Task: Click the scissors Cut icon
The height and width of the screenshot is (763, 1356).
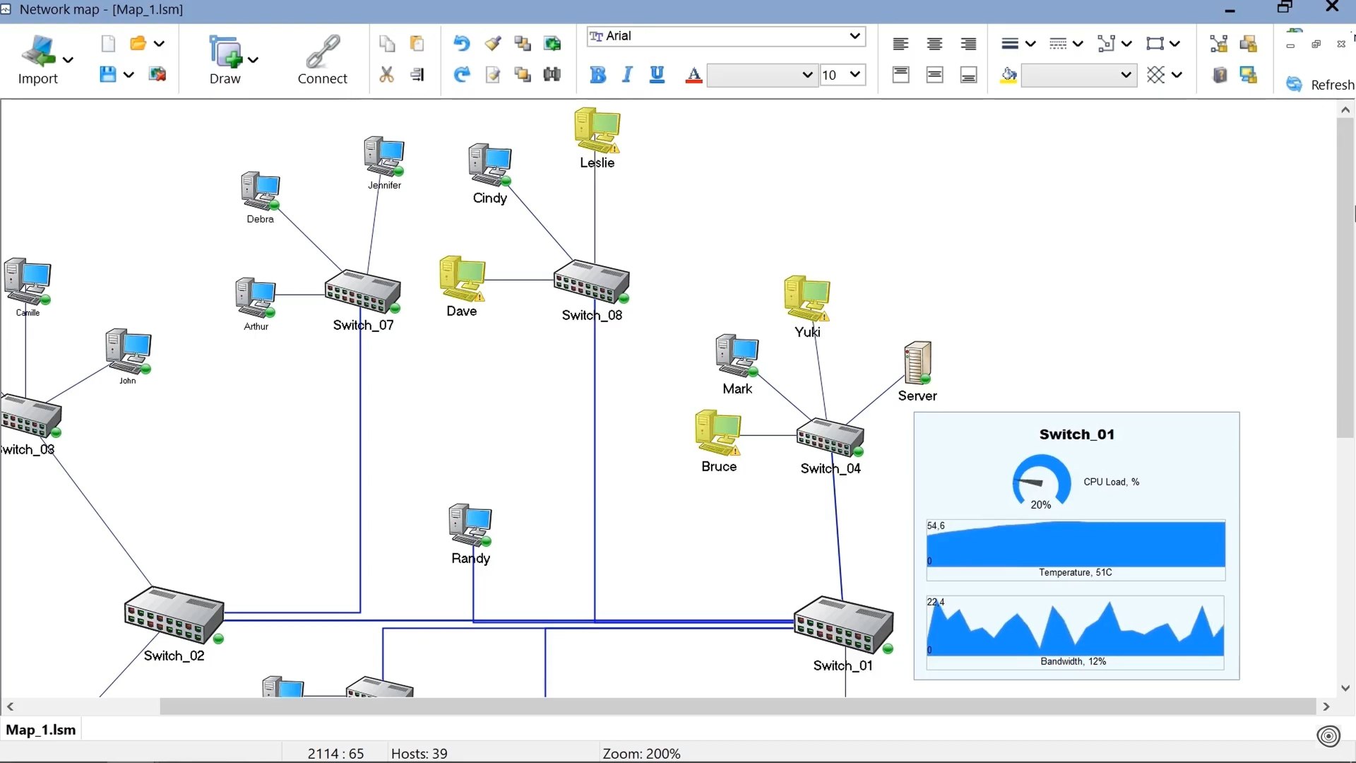Action: 386,75
